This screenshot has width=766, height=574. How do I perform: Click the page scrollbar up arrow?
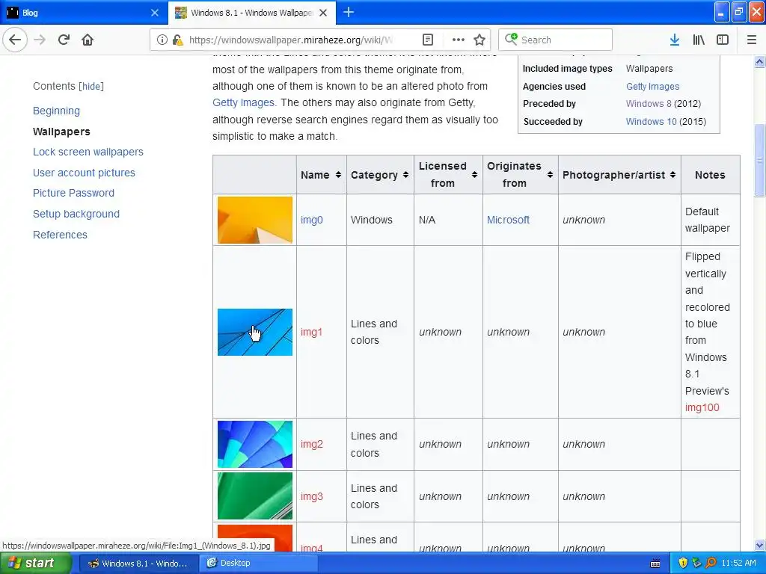pyautogui.click(x=760, y=61)
